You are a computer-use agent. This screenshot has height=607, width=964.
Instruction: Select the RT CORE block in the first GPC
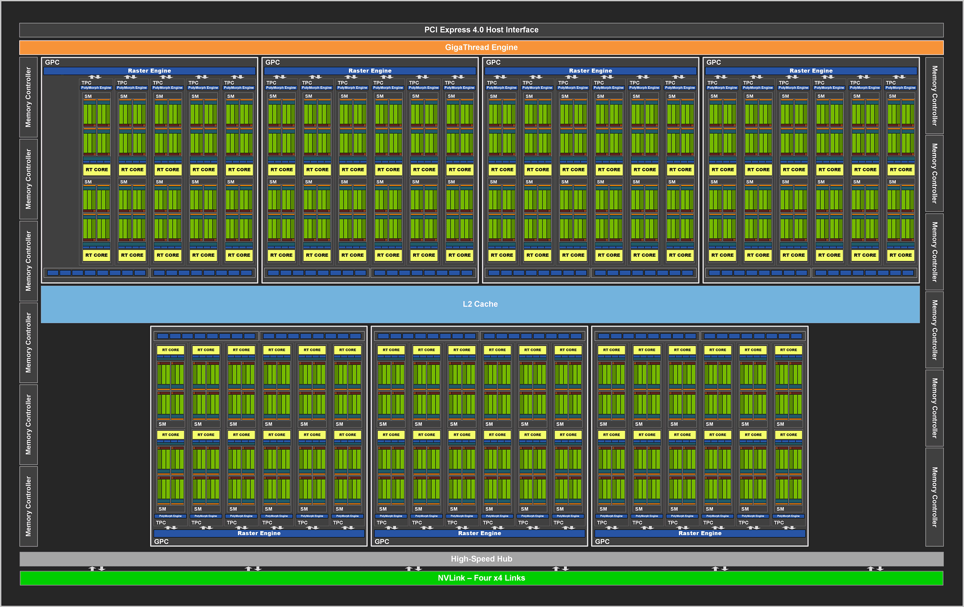[96, 169]
